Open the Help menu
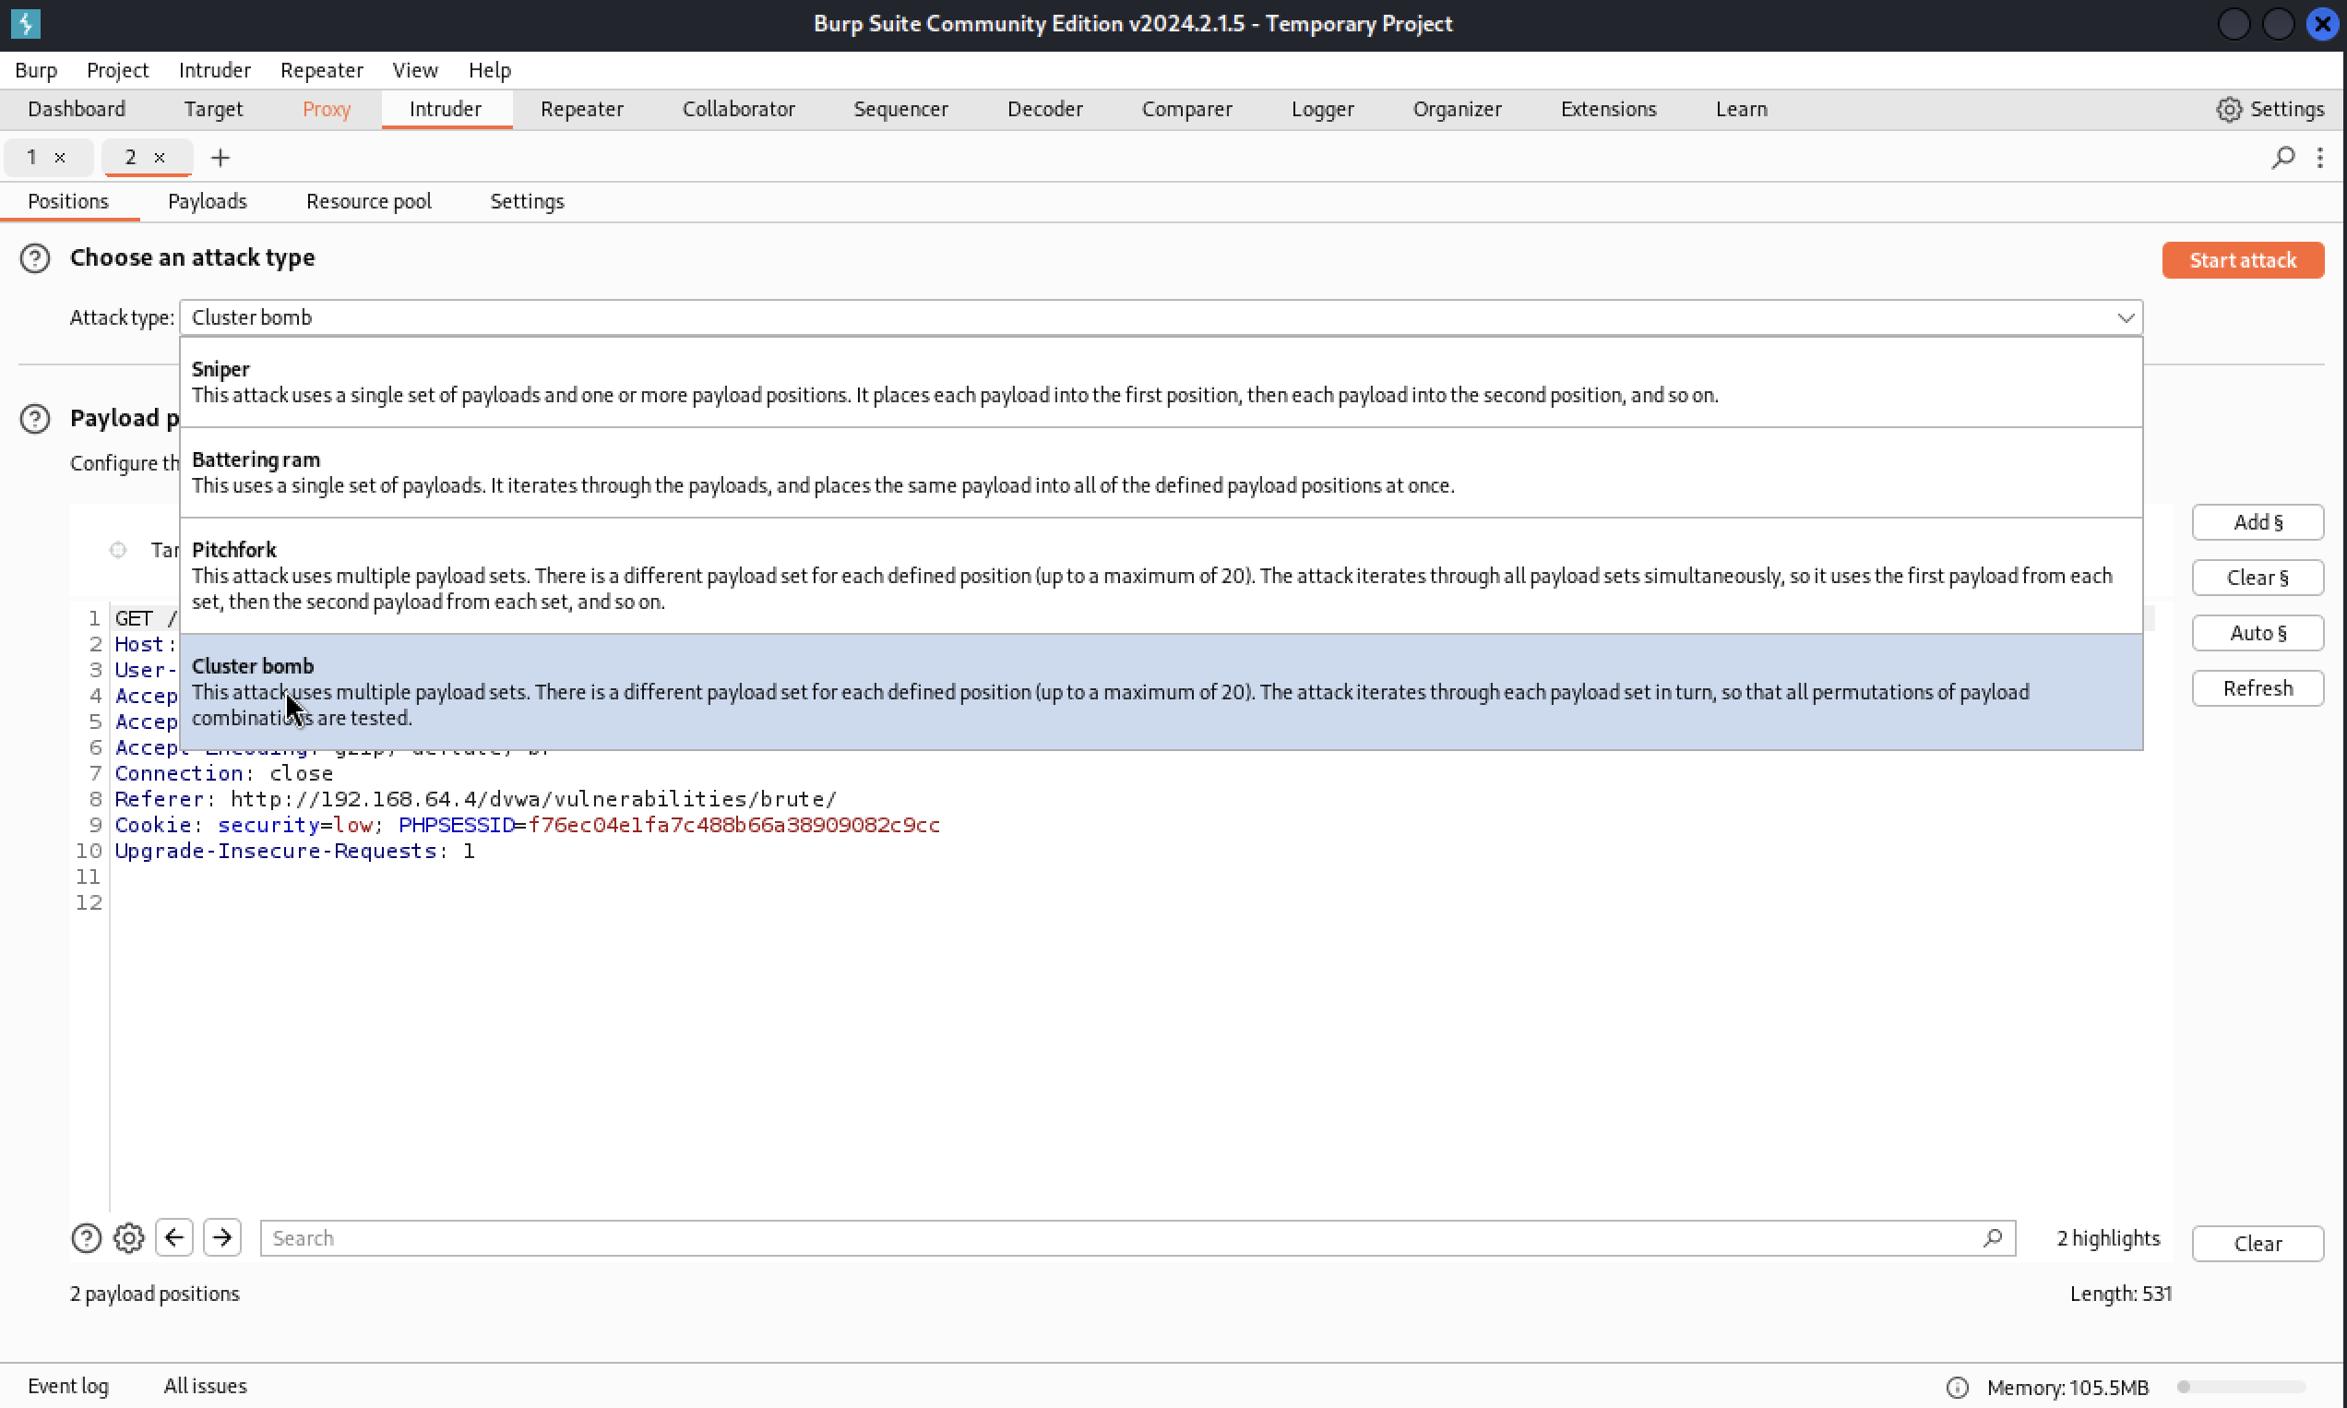The width and height of the screenshot is (2347, 1408). (x=490, y=70)
